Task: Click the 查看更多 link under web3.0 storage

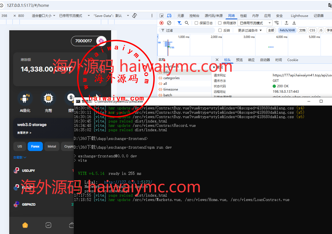Action: click(x=24, y=133)
